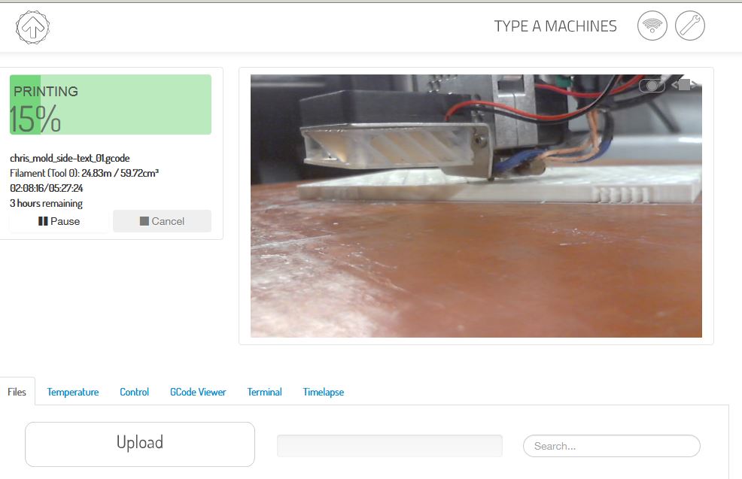Pause the current print job
Image resolution: width=742 pixels, height=479 pixels.
click(x=59, y=221)
